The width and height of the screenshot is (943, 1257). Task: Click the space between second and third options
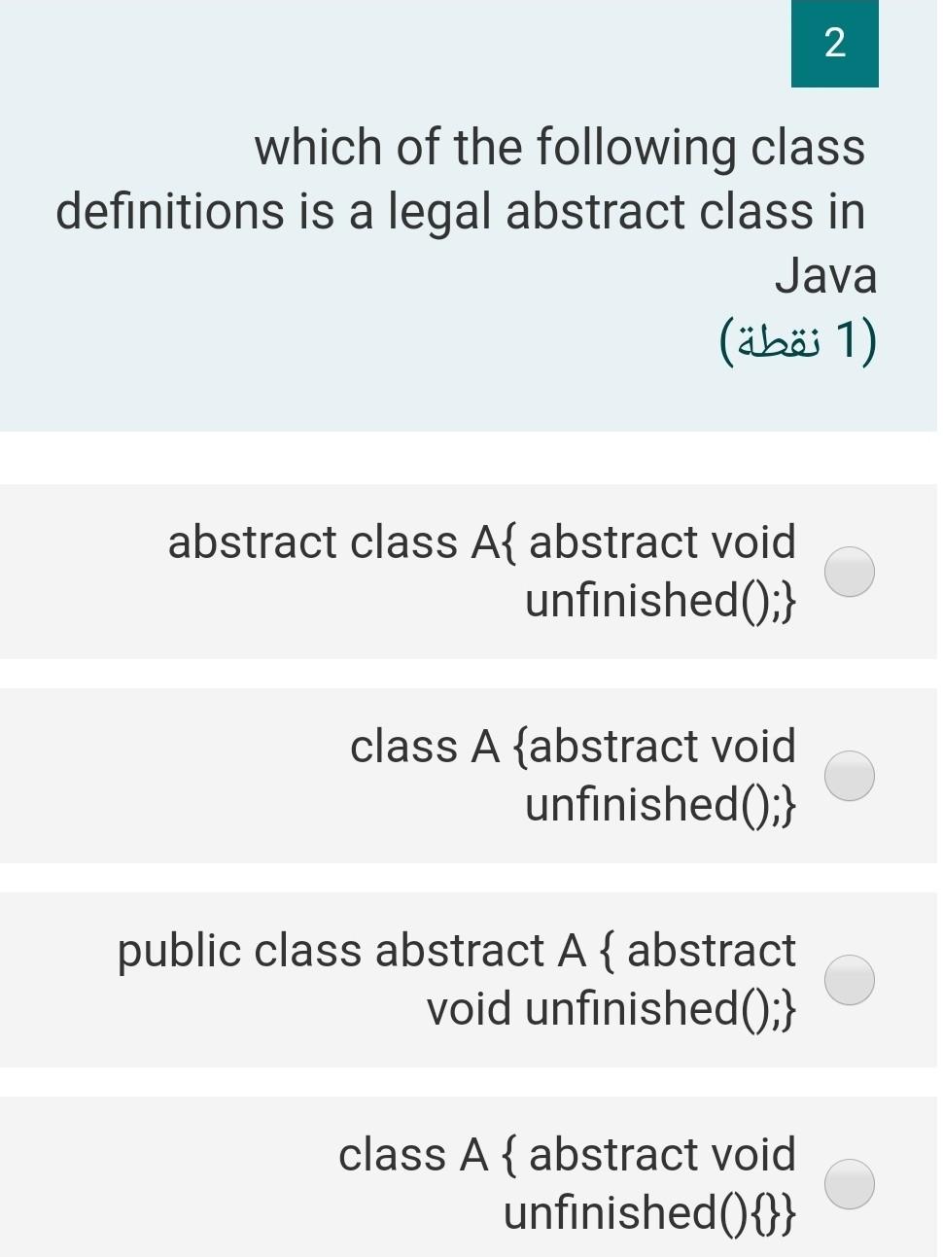pyautogui.click(x=471, y=873)
